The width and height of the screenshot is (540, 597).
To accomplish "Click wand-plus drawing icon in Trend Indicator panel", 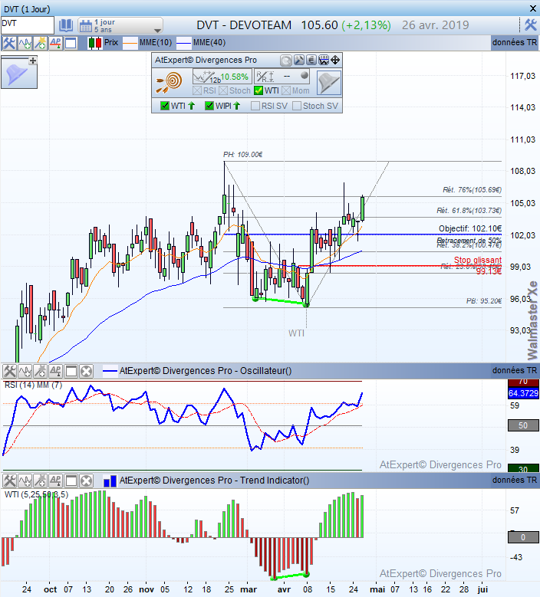I will point(41,481).
